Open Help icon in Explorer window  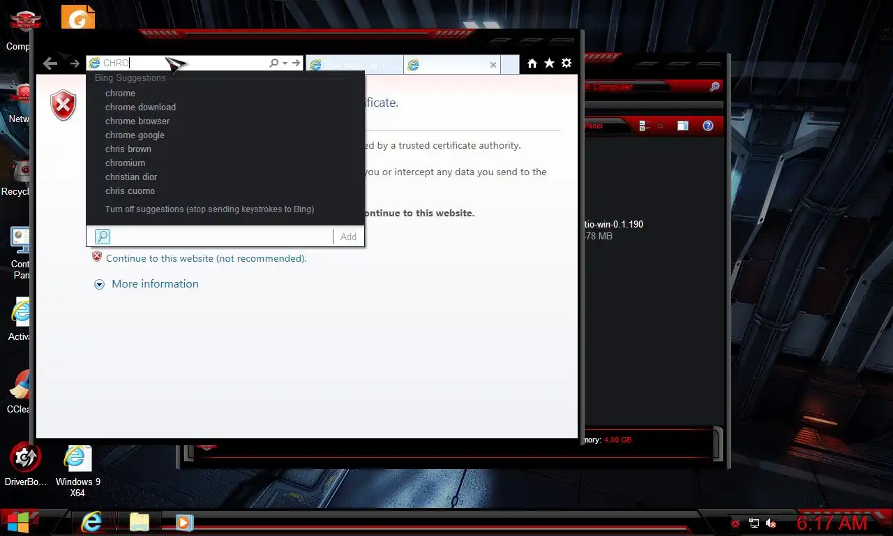click(707, 126)
